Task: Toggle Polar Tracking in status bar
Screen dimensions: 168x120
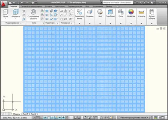Action: click(45, 117)
